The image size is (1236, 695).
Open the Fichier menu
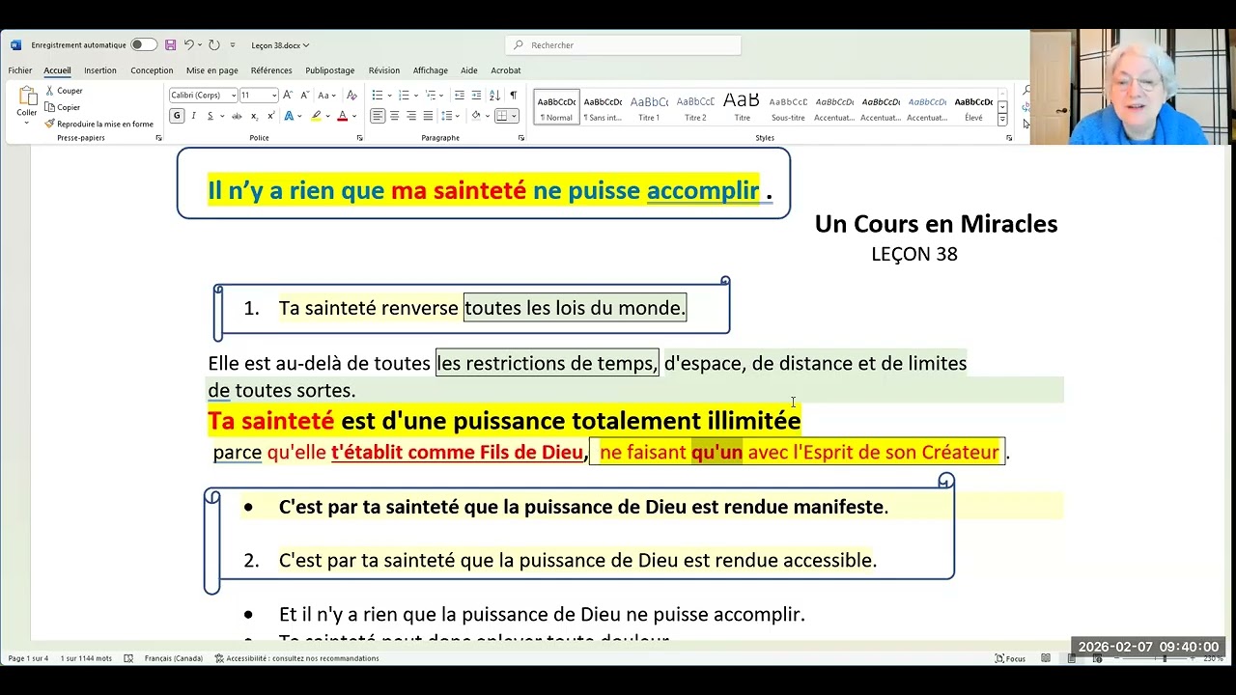[x=20, y=70]
